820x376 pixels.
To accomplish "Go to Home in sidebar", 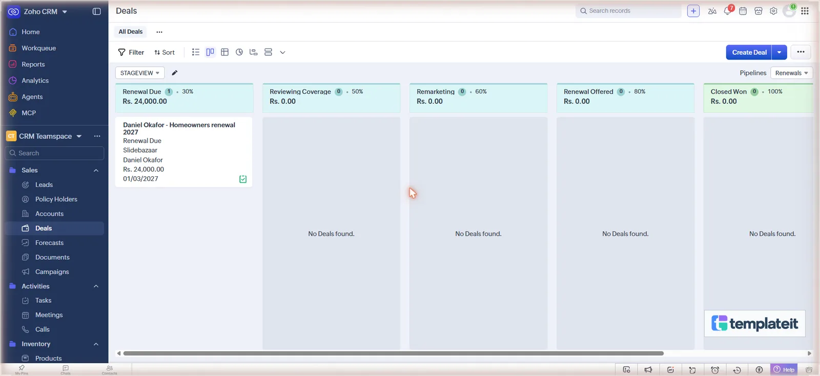I will (31, 32).
